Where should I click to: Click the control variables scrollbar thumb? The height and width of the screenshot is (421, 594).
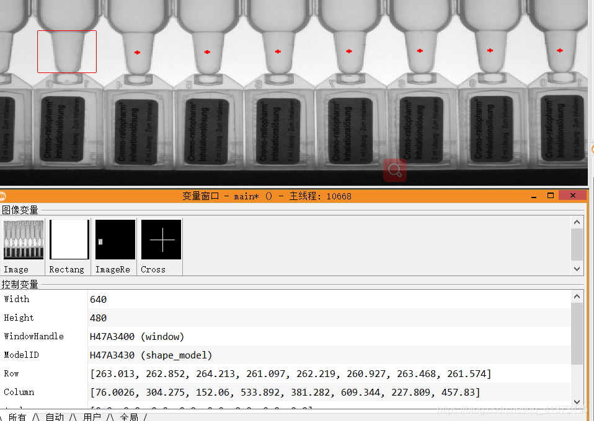pos(577,333)
